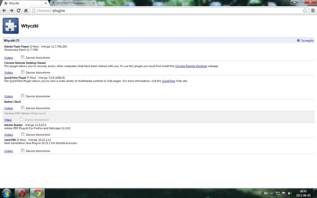Image resolution: width=317 pixels, height=198 pixels.
Task: Click the Next Generation Java Plug-in description
Action: pos(41,143)
